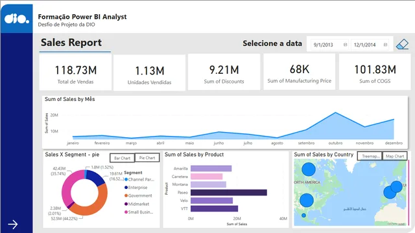Screen dimensions: 415x233
Task: Switch to the Map Chart view
Action: coord(395,156)
